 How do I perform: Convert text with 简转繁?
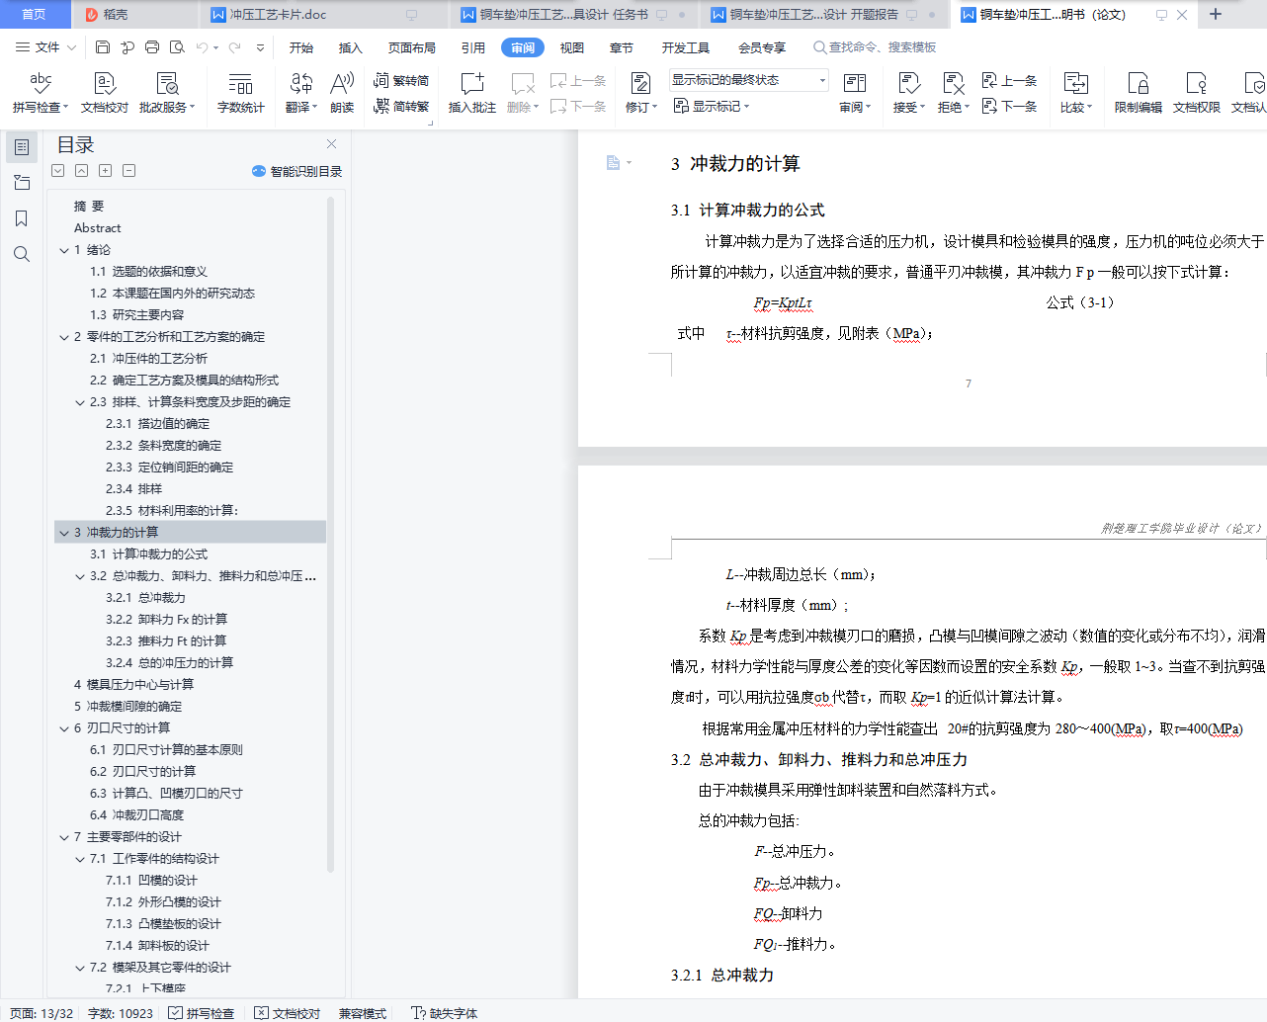pyautogui.click(x=401, y=106)
